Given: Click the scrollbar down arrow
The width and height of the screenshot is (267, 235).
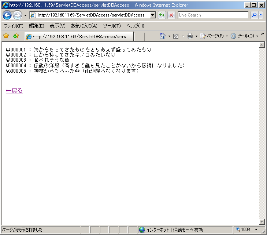Looking at the screenshot, I should click(262, 222).
